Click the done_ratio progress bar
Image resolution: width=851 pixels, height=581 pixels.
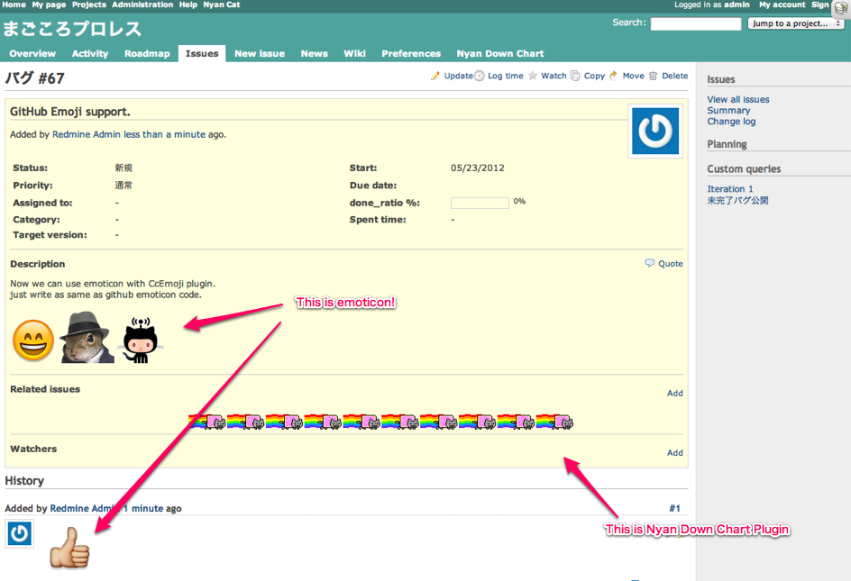click(x=480, y=203)
